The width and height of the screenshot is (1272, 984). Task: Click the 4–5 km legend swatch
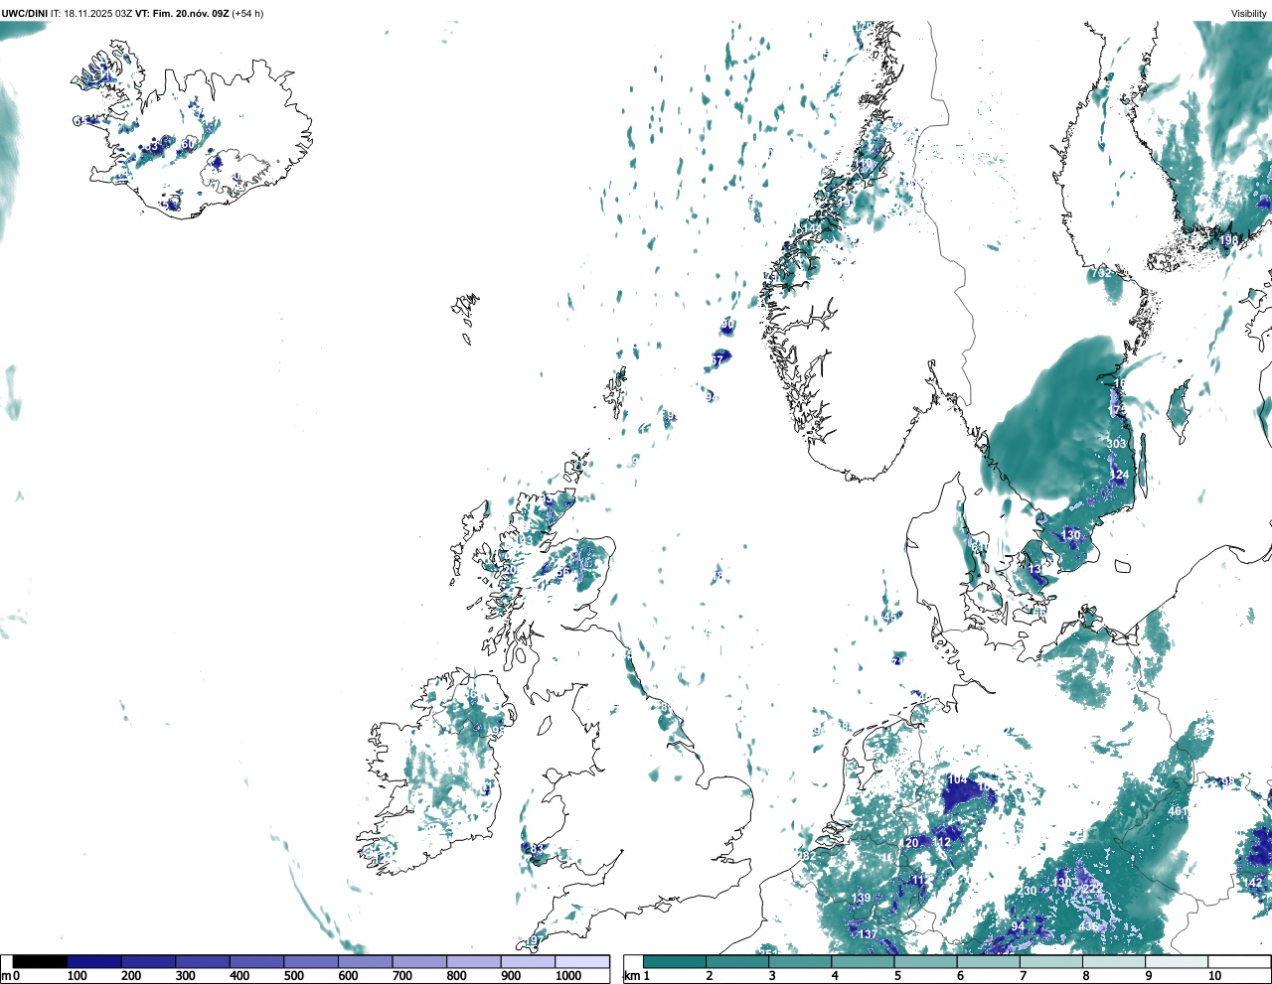863,961
